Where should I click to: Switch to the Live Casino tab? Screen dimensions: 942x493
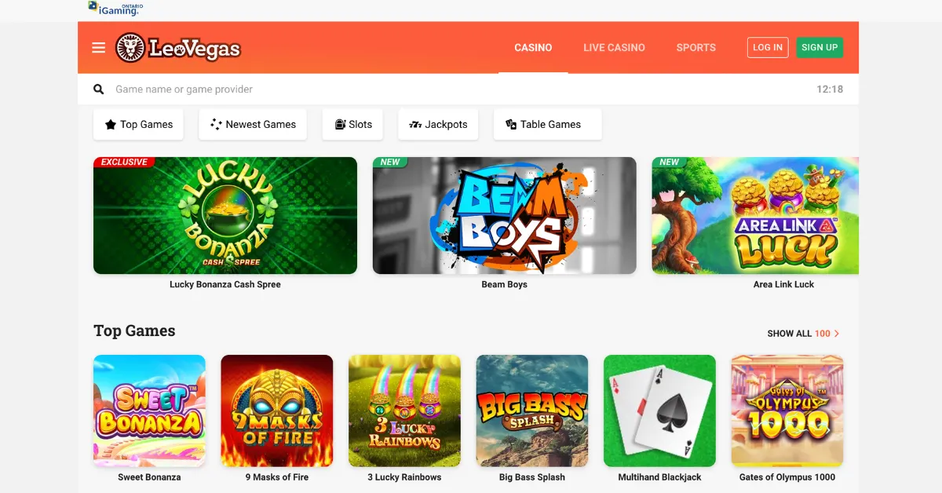coord(614,48)
